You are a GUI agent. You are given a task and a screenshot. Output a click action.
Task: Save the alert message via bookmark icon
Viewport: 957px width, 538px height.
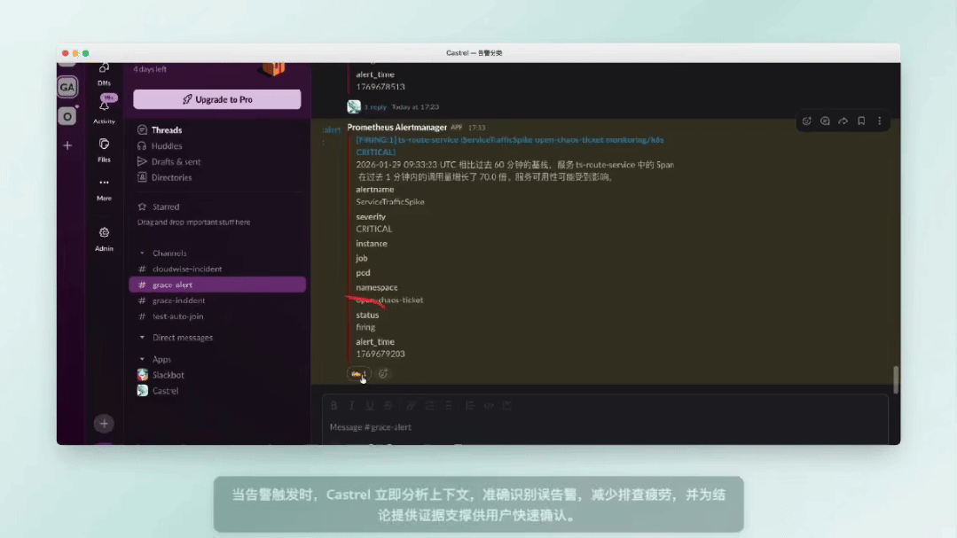(861, 121)
